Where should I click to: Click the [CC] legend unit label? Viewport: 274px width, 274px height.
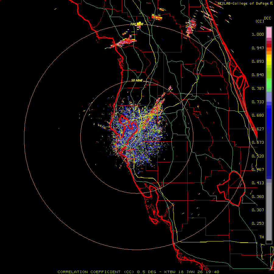[260, 21]
